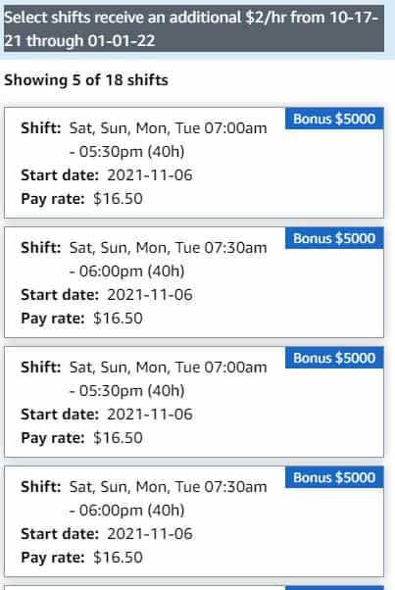Viewport: 395px width, 590px height.
Task: Open the additional $2/hr select shifts banner
Action: [194, 28]
